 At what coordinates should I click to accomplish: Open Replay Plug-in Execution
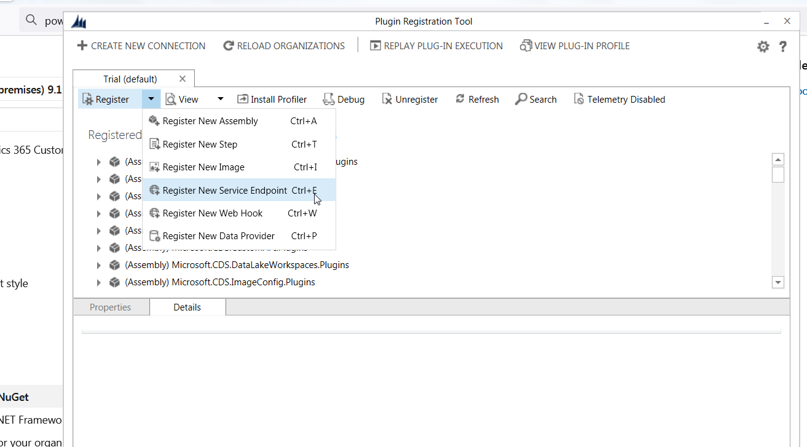436,46
